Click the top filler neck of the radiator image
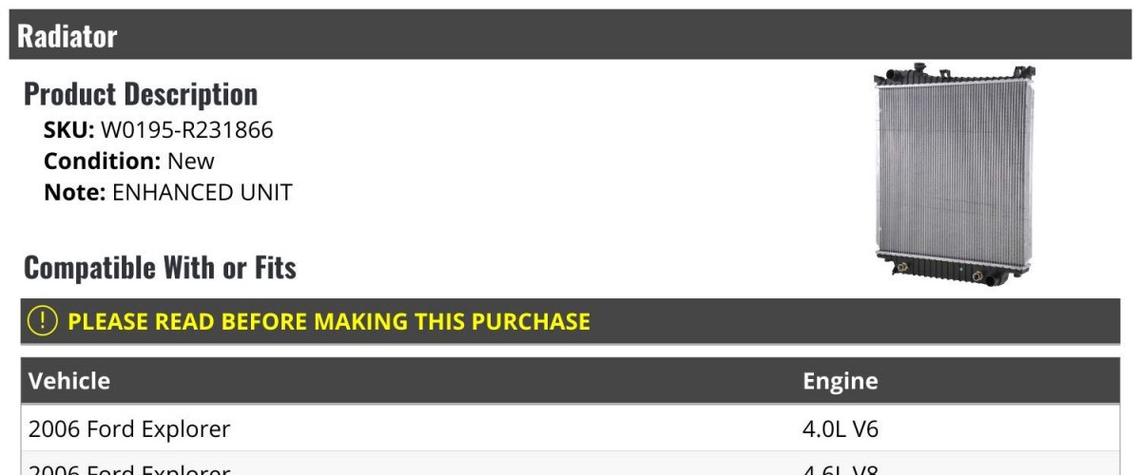The width and height of the screenshot is (1141, 475). pos(918,69)
